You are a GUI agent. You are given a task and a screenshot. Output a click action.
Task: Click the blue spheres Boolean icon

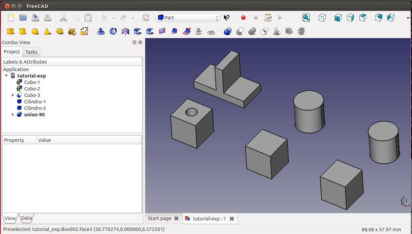[228, 32]
